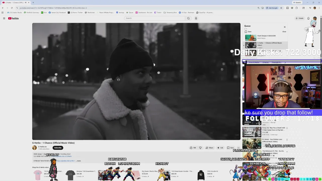Reload the page with refresh icon
The height and width of the screenshot is (181, 322).
pyautogui.click(x=12, y=8)
